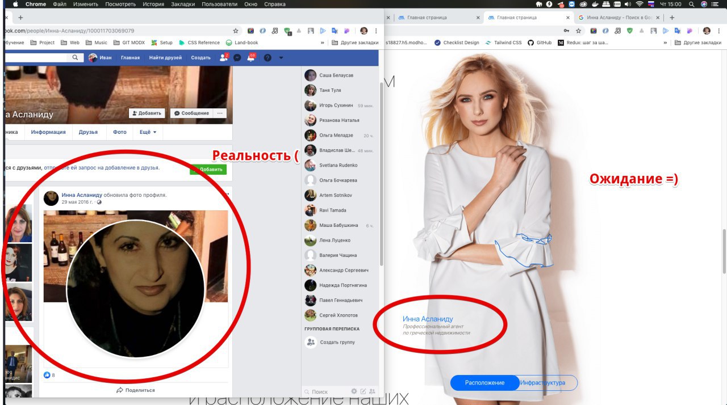Click Создать in Facebook header
Screen dimensions: 727x405
[x=200, y=57]
